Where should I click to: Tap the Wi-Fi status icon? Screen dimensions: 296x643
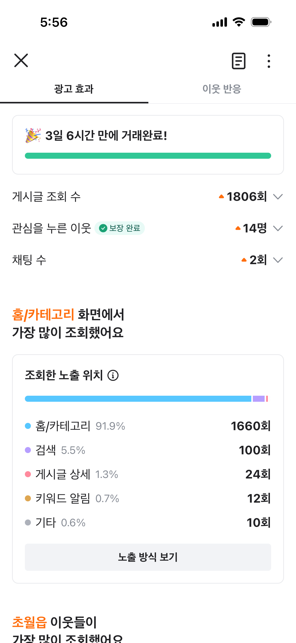click(239, 22)
